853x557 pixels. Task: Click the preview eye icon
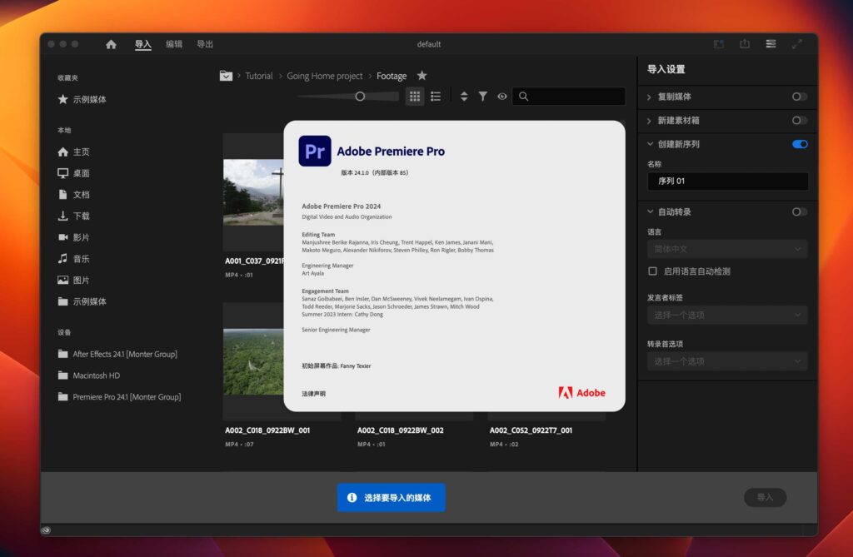coord(502,97)
